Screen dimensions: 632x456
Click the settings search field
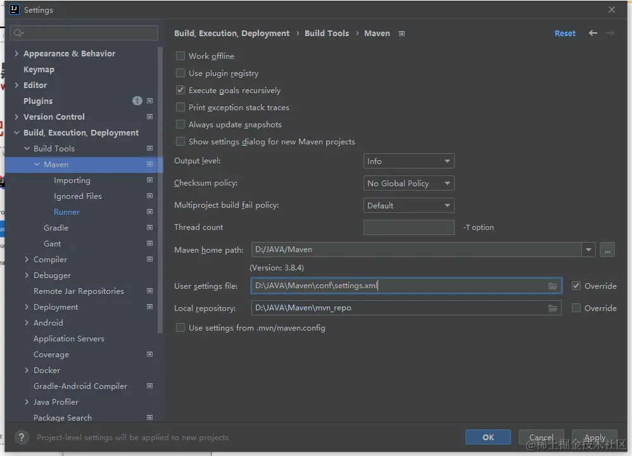click(x=84, y=33)
